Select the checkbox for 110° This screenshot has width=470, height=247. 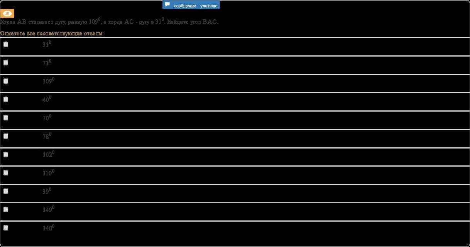[x=6, y=173]
